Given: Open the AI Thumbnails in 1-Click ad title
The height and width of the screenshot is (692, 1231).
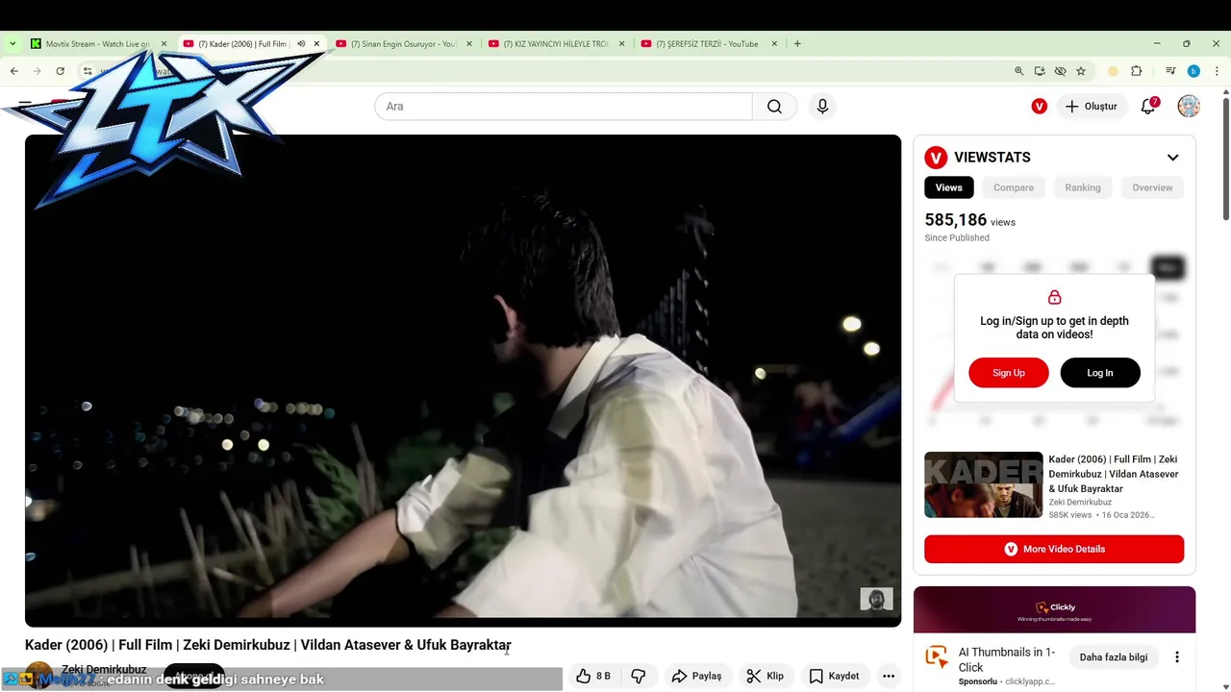Looking at the screenshot, I should point(1007,659).
